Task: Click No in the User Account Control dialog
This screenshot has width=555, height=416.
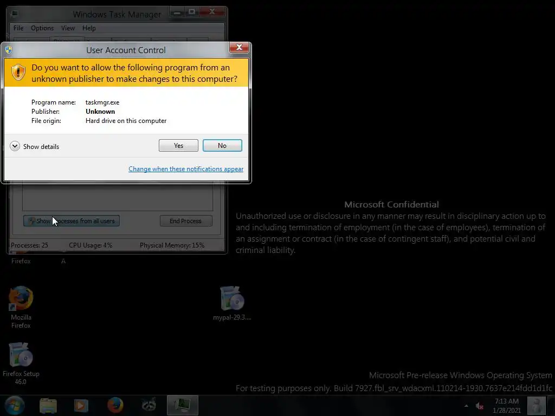Action: pos(222,145)
